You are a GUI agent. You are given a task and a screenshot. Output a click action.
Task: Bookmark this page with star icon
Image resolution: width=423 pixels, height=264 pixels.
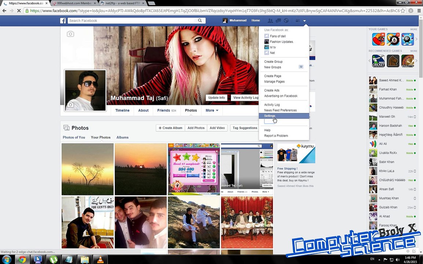click(403, 11)
